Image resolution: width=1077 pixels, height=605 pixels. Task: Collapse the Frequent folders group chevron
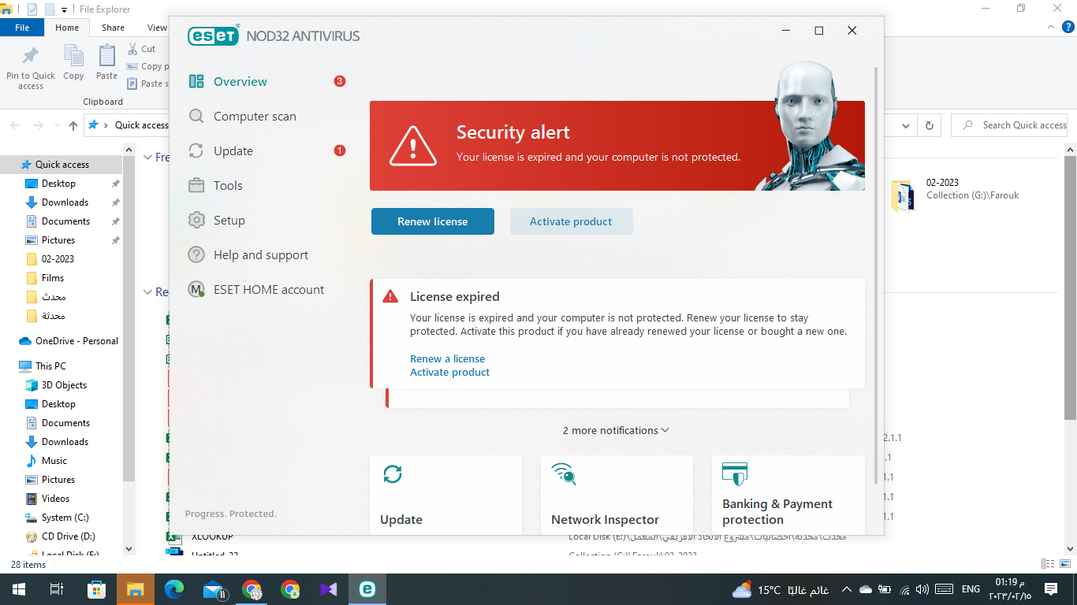click(147, 158)
